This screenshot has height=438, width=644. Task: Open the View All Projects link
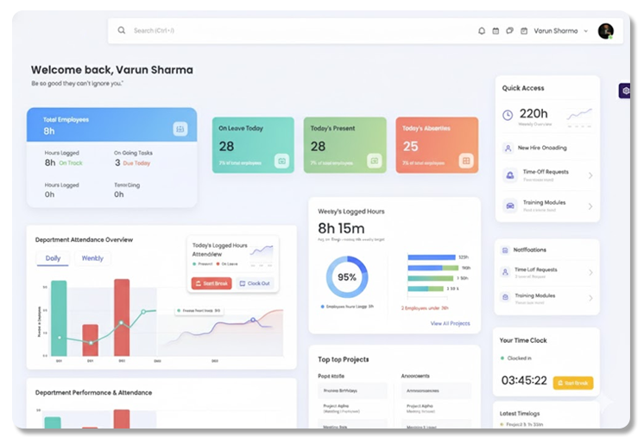coord(450,323)
